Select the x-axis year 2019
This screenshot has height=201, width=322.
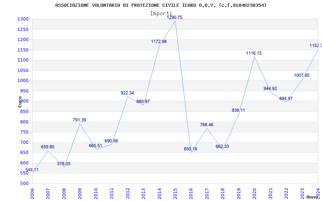tap(239, 193)
